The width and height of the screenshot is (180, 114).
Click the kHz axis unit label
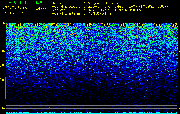click(3, 23)
